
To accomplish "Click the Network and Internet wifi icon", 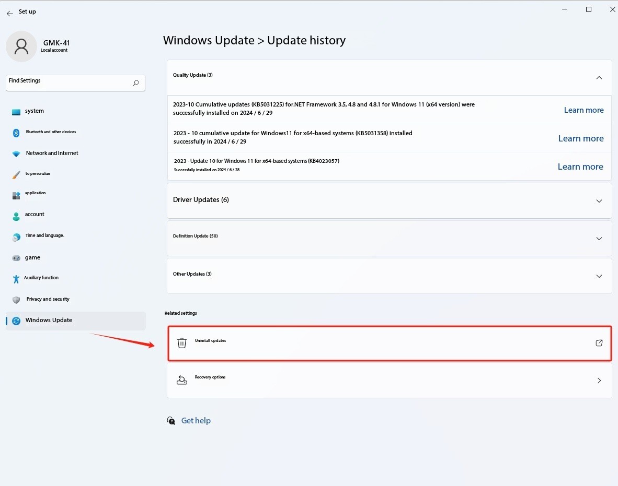I will pos(16,154).
